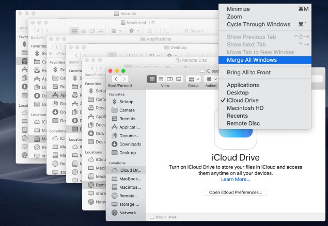The width and height of the screenshot is (328, 226).
Task: Click back button in Desktop window
Action: (x=76, y=56)
